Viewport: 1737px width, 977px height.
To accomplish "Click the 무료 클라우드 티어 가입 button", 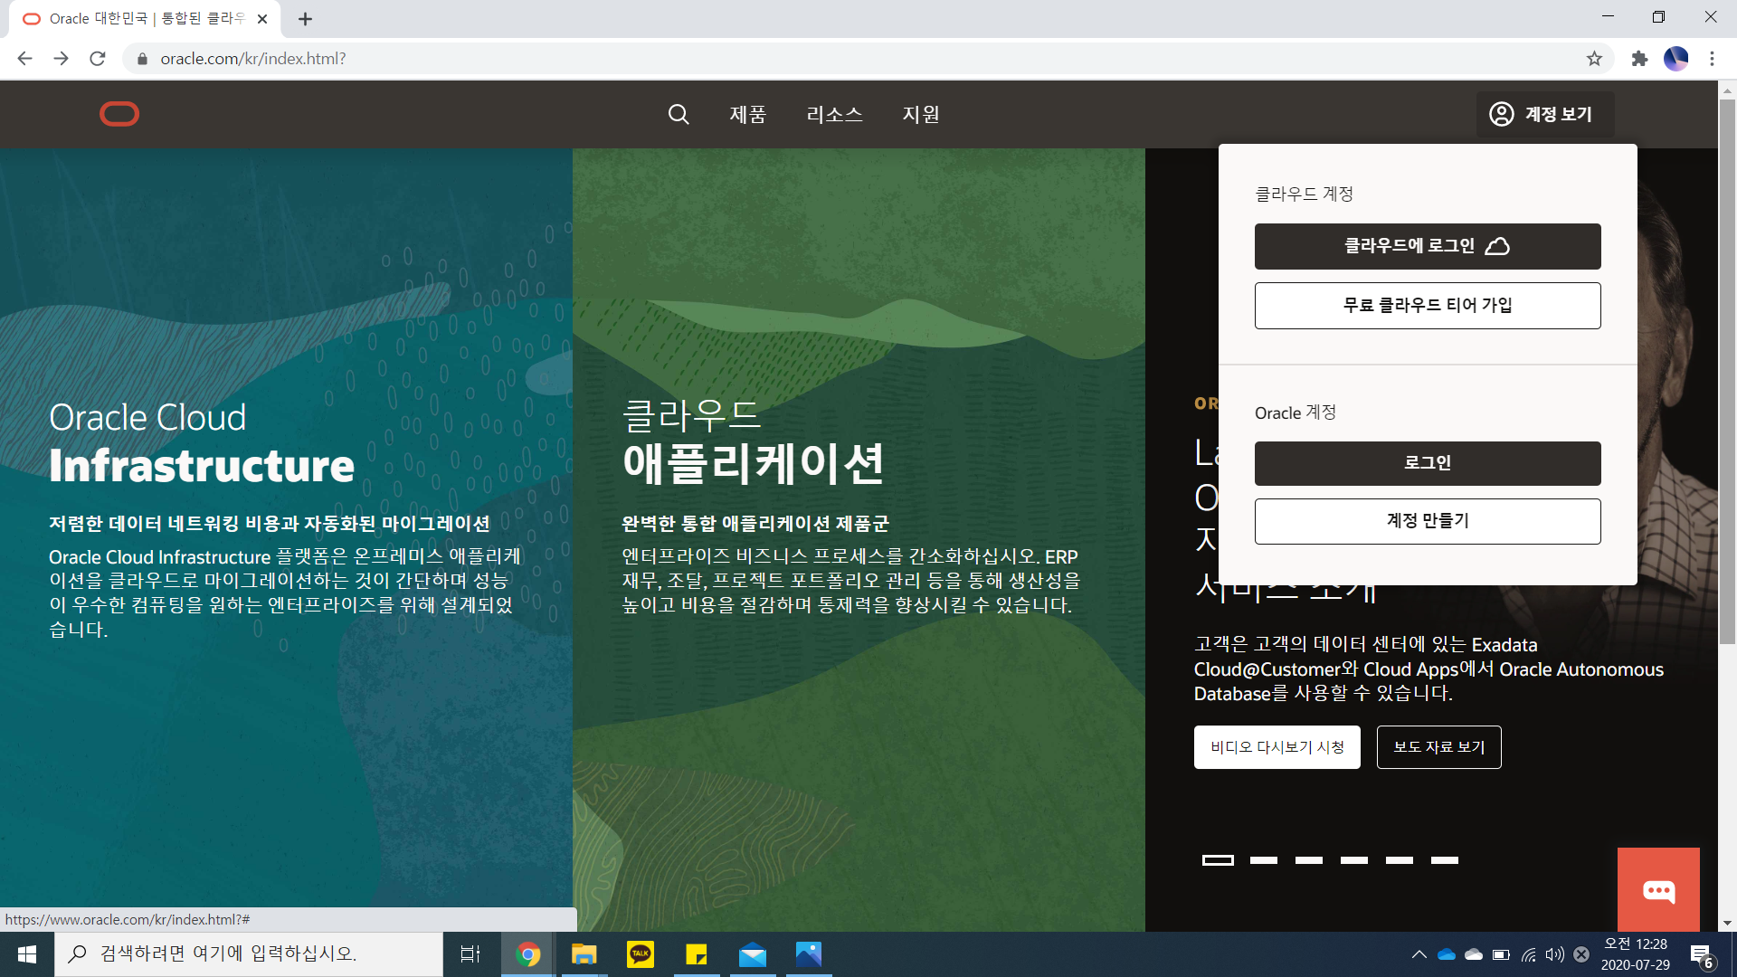I will [1428, 306].
